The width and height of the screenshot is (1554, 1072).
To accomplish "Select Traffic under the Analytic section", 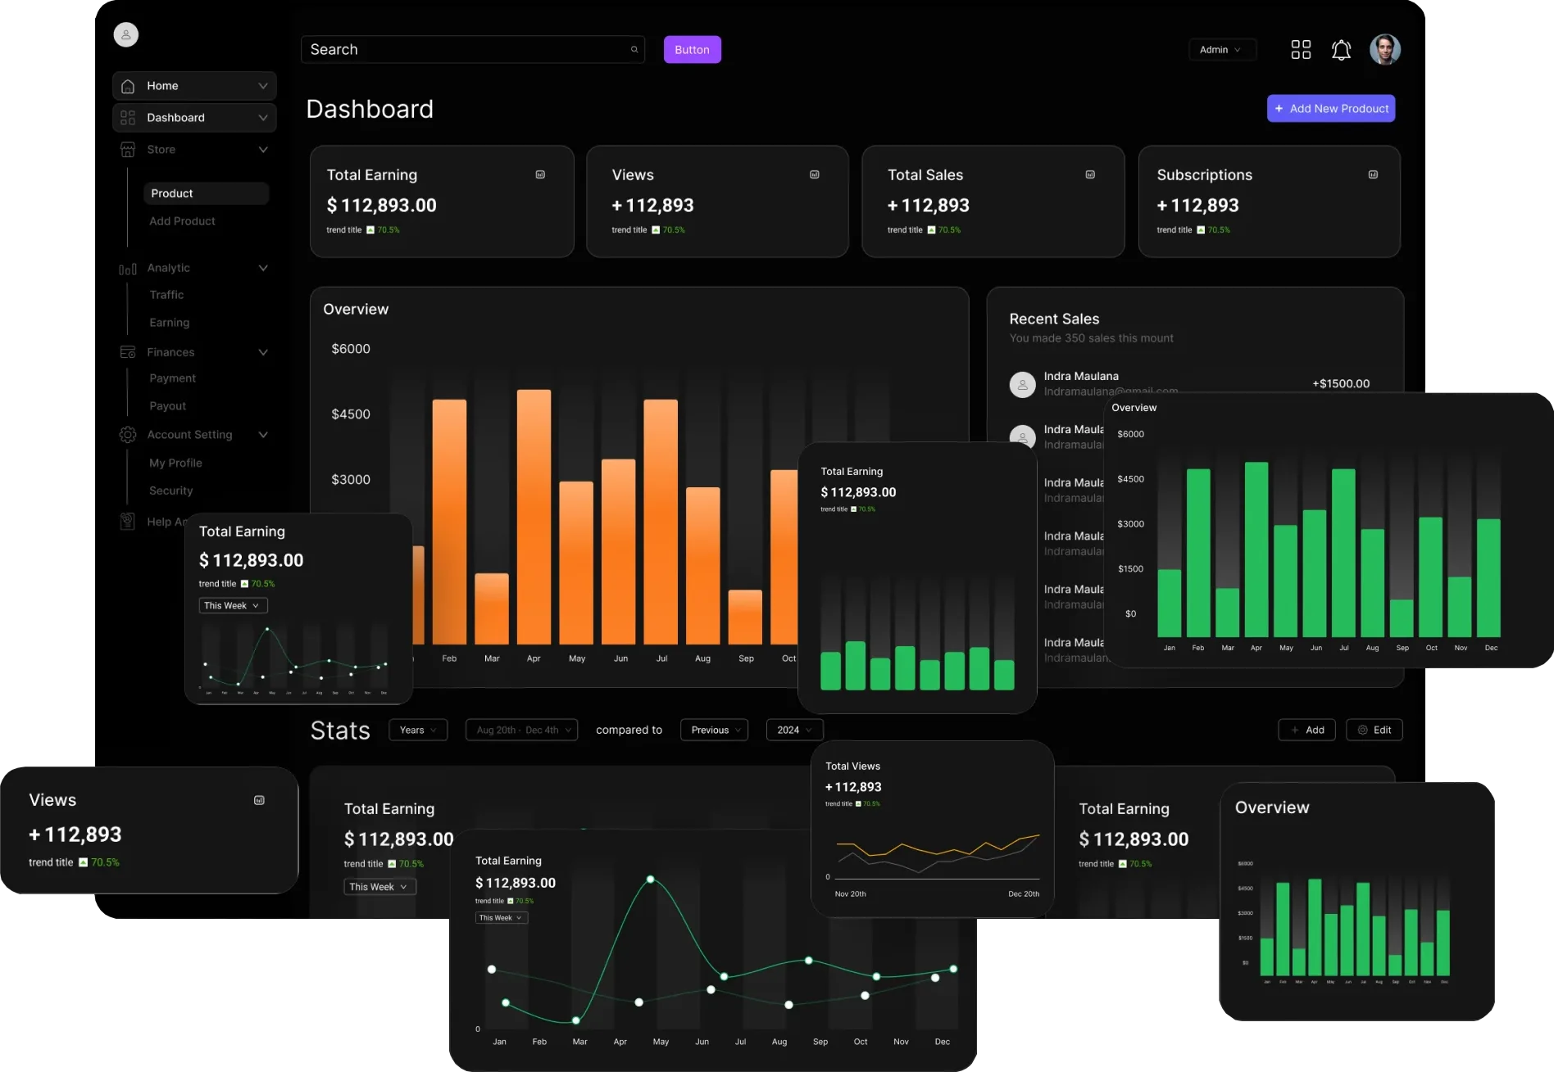I will [x=166, y=294].
